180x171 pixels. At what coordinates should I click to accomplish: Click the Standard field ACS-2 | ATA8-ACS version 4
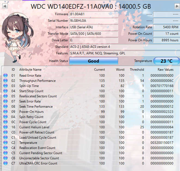[x=124, y=47]
